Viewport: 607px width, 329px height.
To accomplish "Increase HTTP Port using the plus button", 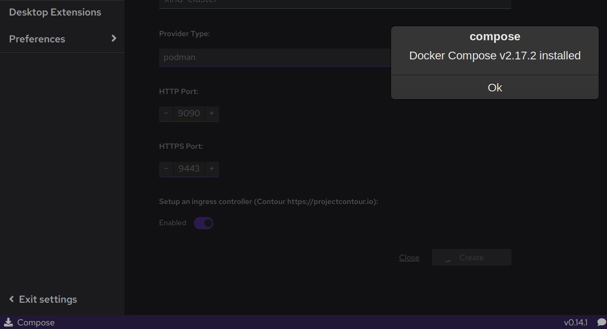I will coord(212,114).
